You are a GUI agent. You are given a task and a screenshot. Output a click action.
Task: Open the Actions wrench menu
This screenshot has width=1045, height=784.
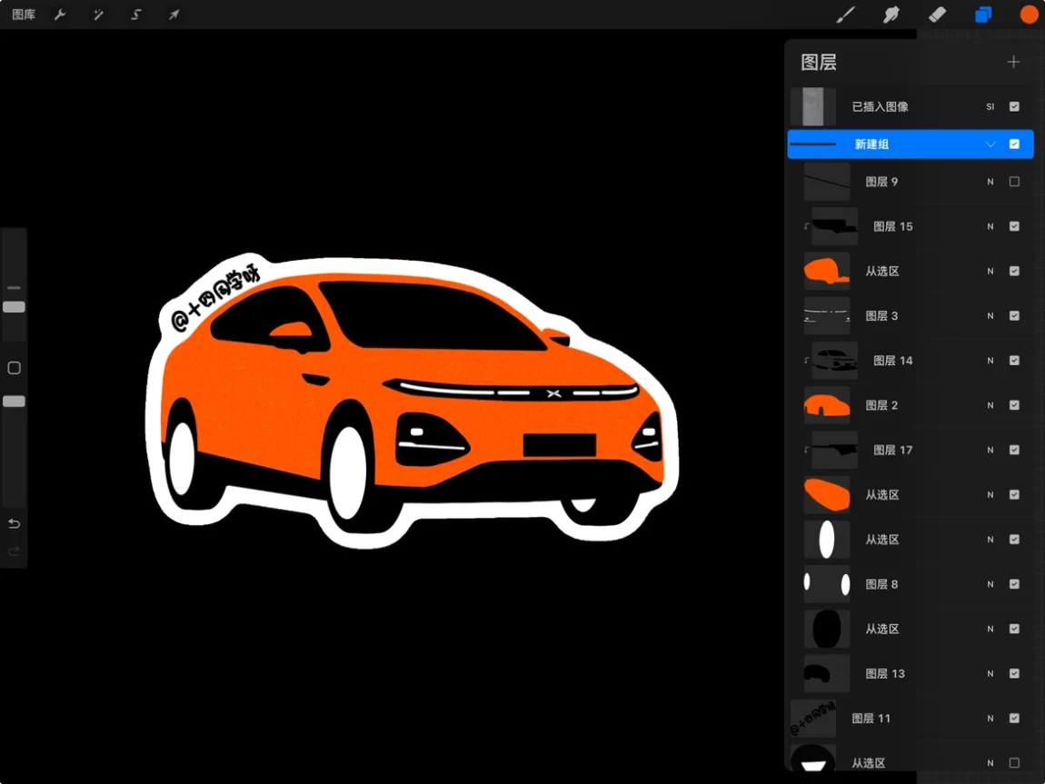(60, 15)
